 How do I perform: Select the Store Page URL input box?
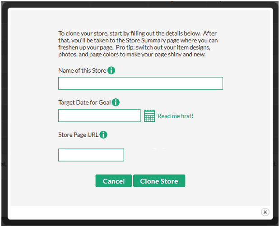point(91,155)
